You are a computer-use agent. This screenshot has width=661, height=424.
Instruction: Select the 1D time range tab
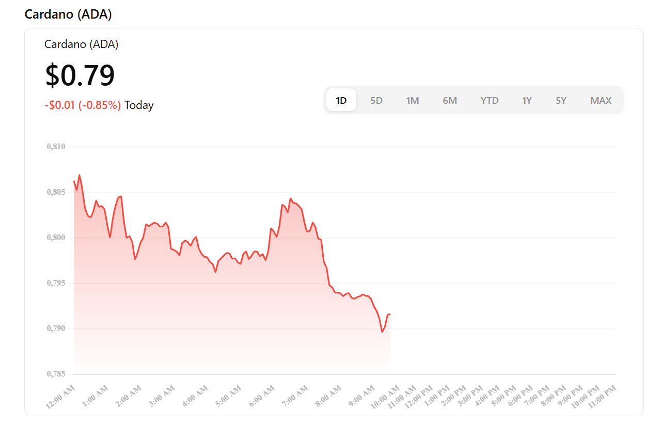[x=341, y=100]
